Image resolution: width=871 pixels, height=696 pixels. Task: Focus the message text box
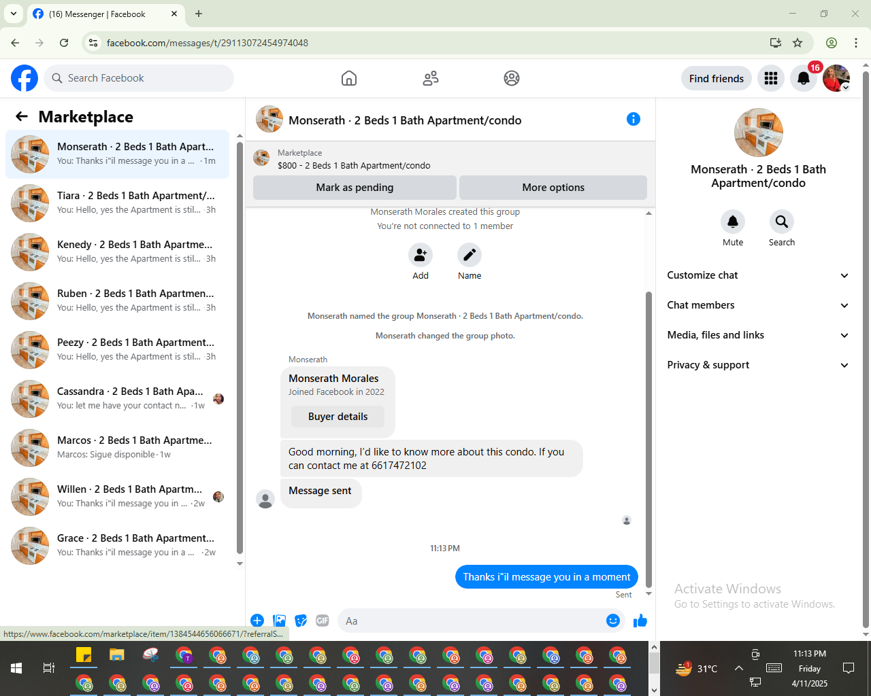click(470, 621)
